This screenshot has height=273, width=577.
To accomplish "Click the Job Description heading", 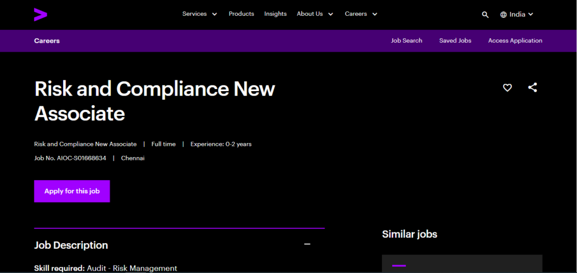I will click(x=71, y=245).
